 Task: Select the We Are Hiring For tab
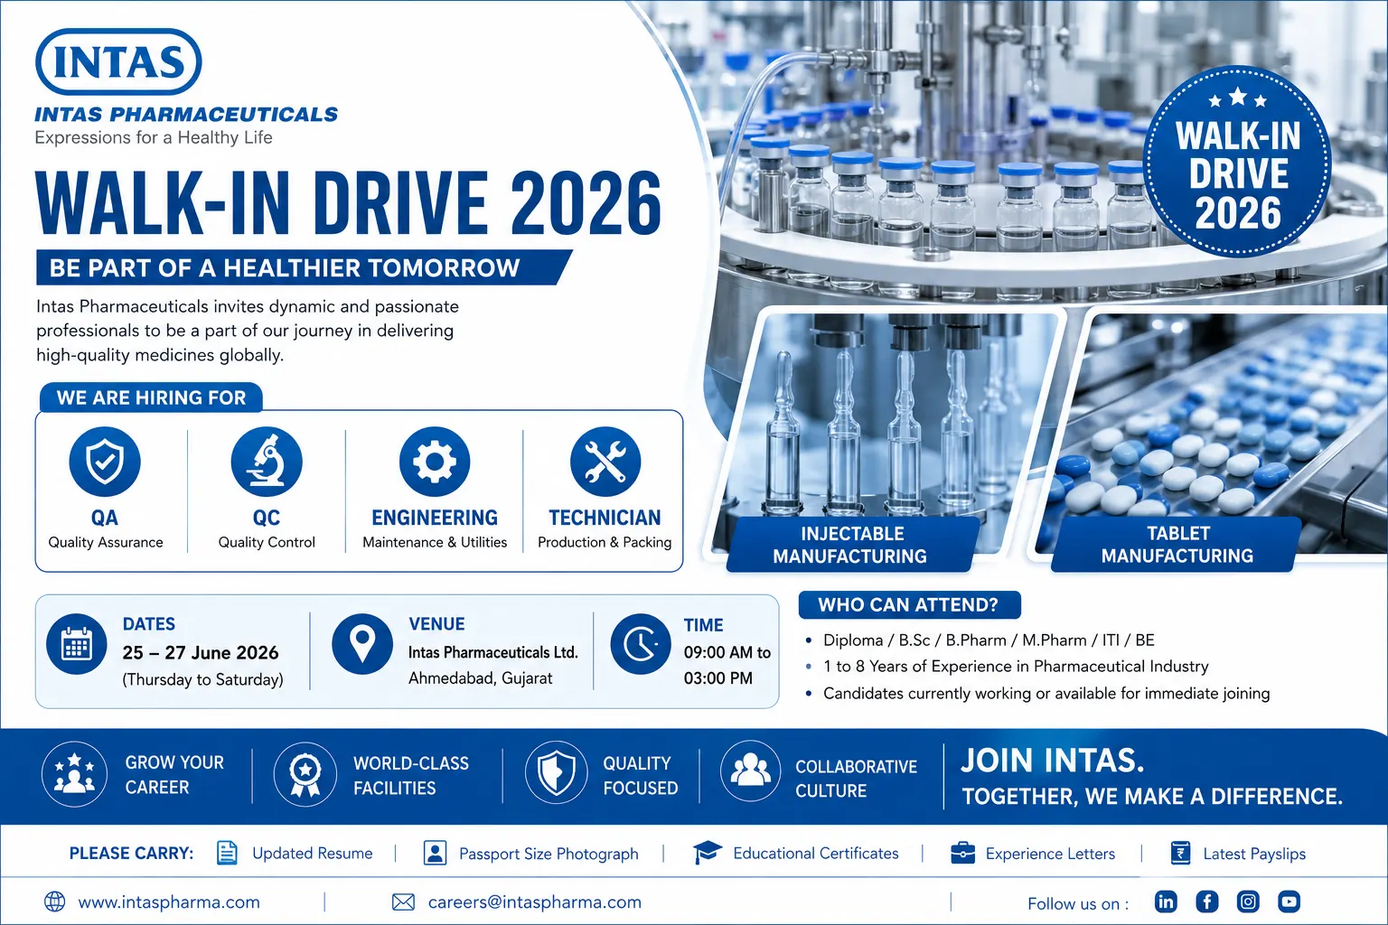[151, 397]
